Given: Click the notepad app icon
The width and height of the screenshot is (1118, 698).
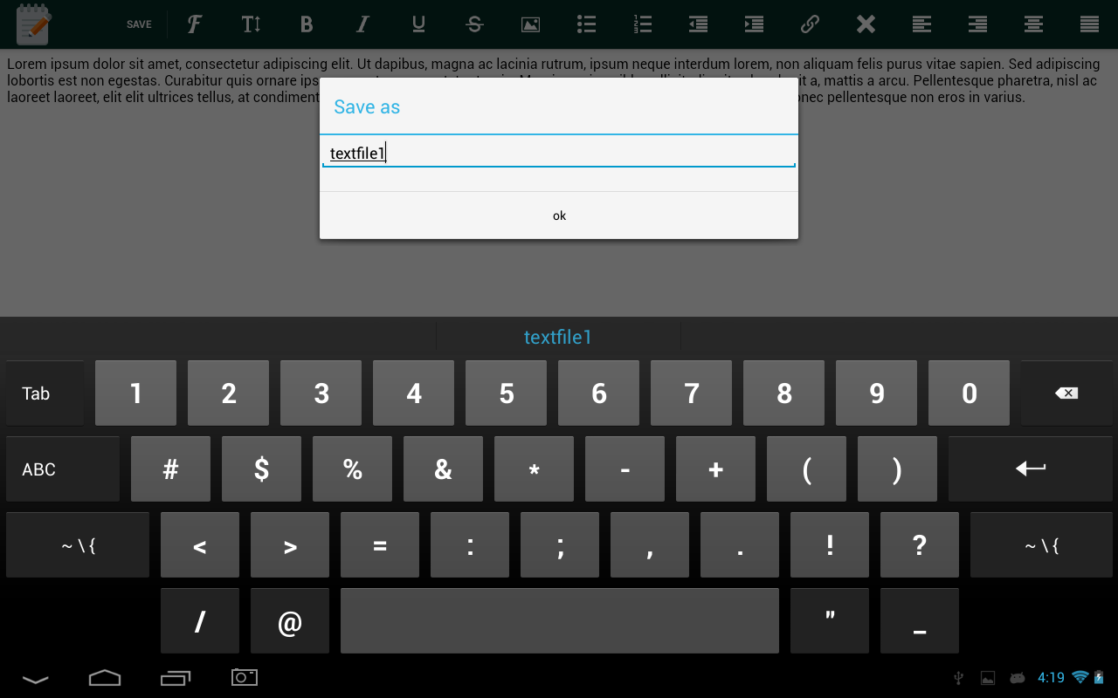Looking at the screenshot, I should tap(33, 24).
